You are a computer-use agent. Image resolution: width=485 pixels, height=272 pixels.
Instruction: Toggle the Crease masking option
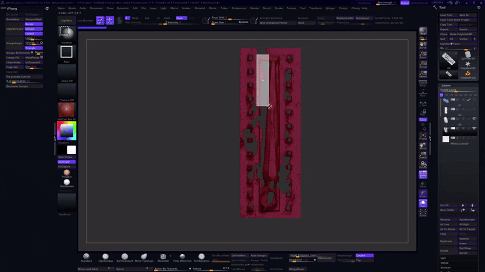pos(34,34)
